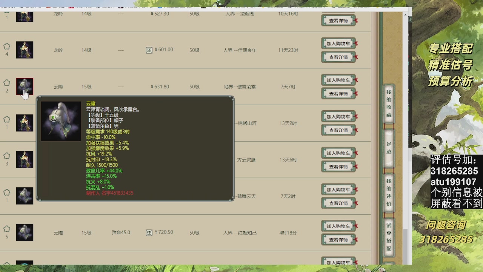
Task: Click the price ¥601.00
Action: (x=164, y=49)
